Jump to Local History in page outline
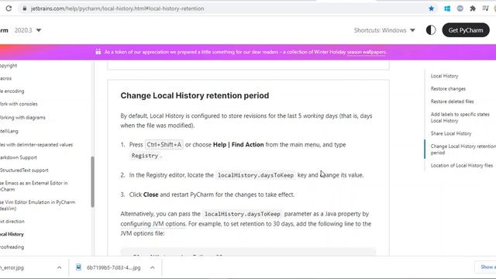This screenshot has height=279, width=496. coord(444,76)
